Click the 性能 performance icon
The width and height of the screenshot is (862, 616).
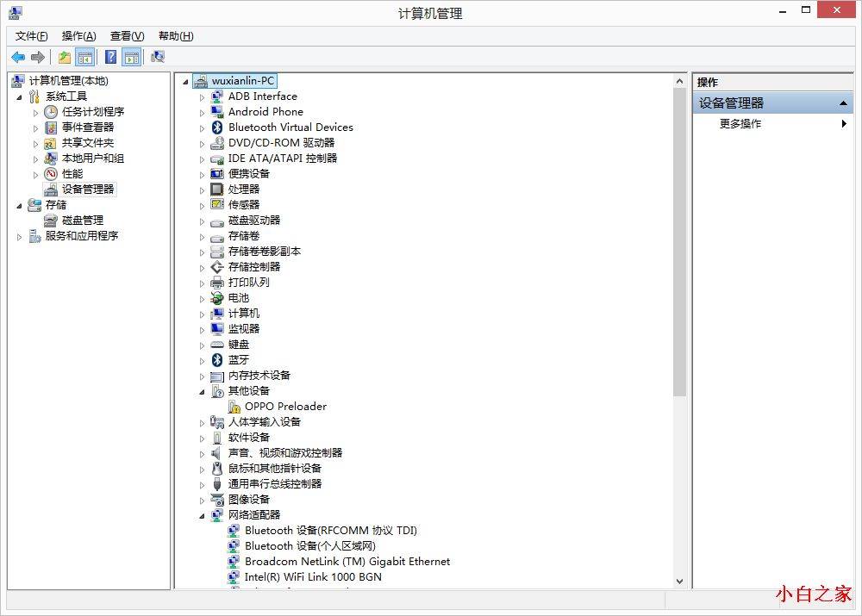point(51,174)
